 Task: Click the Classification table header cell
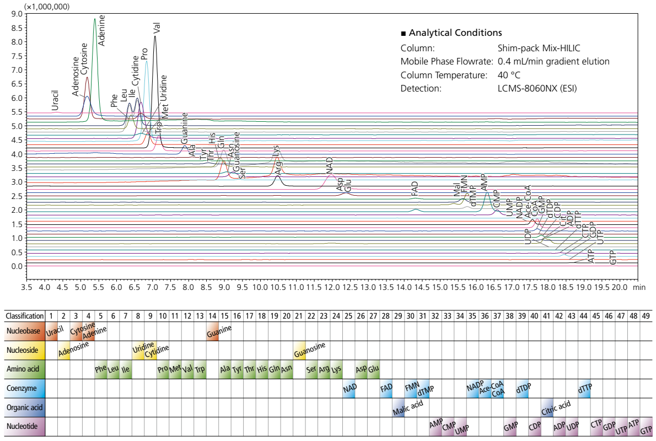tap(24, 316)
